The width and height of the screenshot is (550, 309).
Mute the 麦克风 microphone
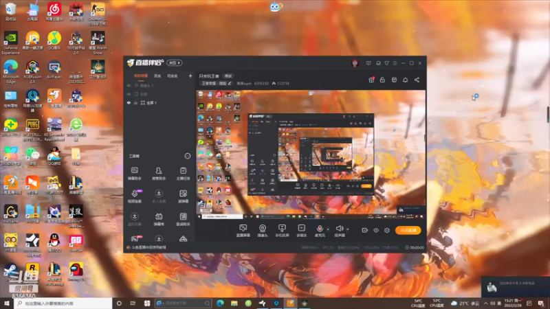tap(320, 231)
